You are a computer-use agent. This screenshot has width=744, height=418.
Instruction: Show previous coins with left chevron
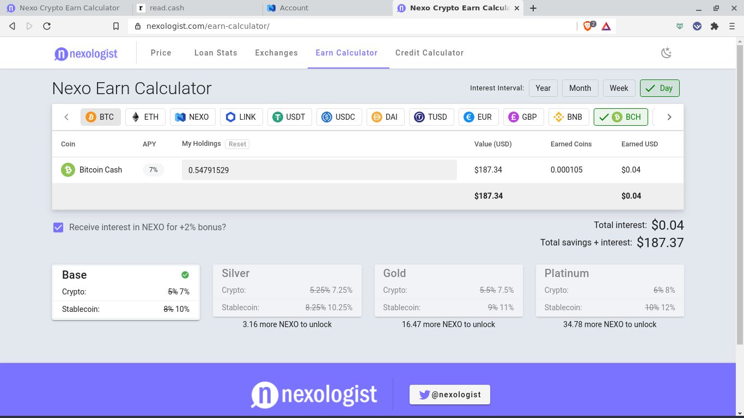pos(66,117)
